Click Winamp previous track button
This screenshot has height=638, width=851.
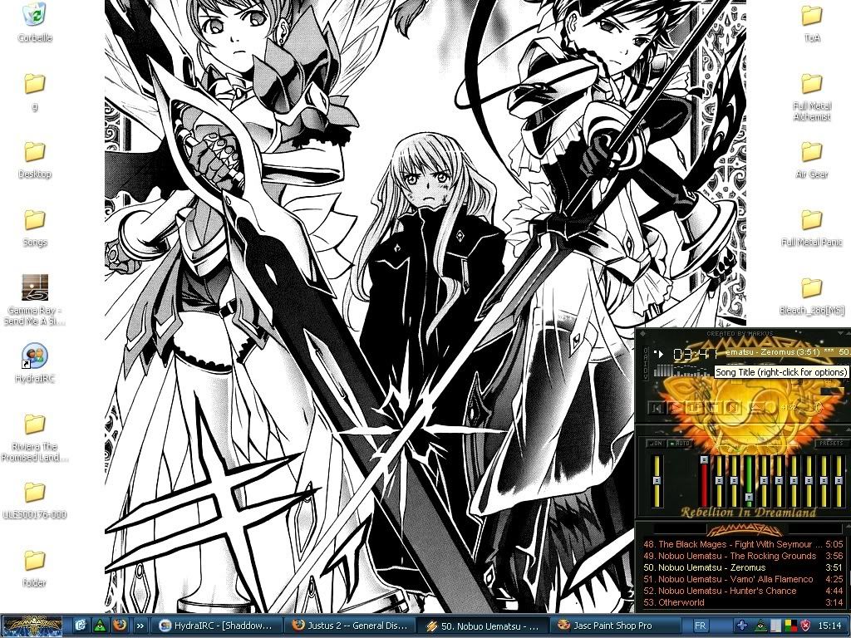click(x=657, y=407)
